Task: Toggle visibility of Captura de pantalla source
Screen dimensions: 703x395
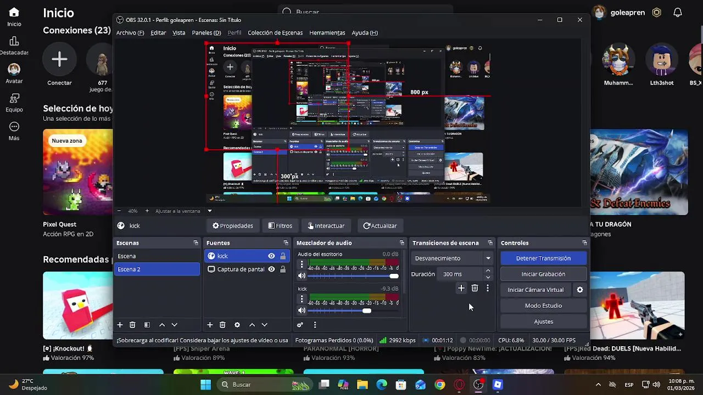Action: pos(271,269)
